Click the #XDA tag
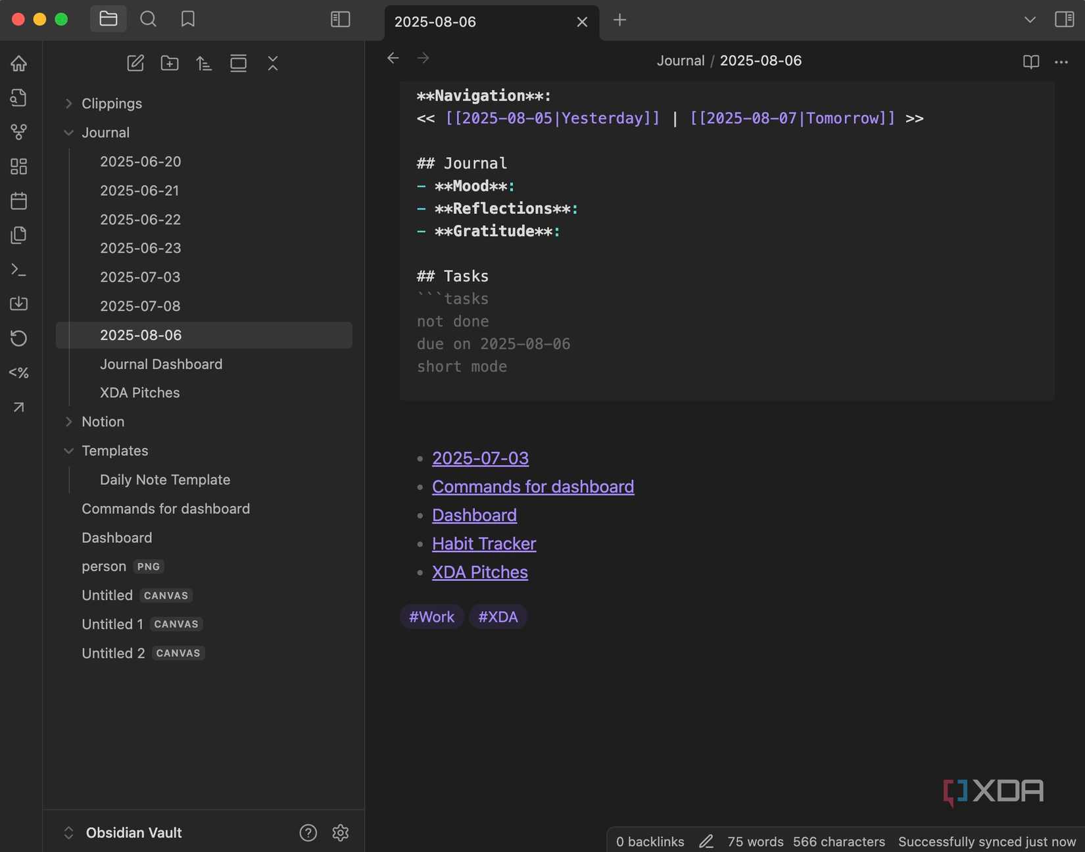This screenshot has width=1085, height=852. pyautogui.click(x=498, y=616)
